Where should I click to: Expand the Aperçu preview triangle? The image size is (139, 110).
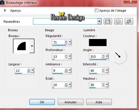pos(5,11)
